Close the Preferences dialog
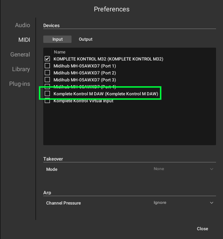Viewport: 223px width, 239px height. (x=202, y=229)
